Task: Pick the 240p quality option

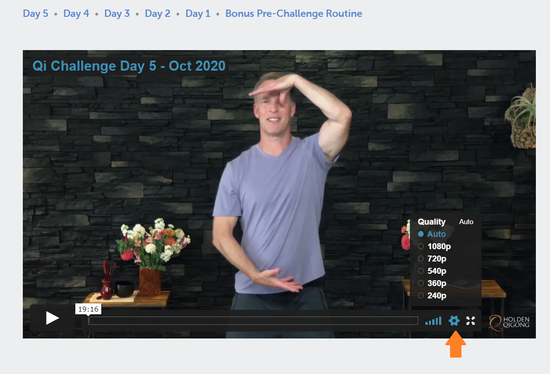Action: point(432,296)
